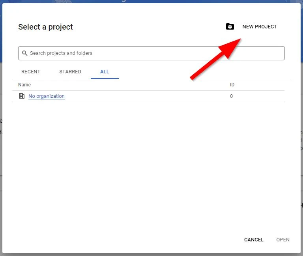
Task: Click the organization building icon
Action: pyautogui.click(x=21, y=96)
